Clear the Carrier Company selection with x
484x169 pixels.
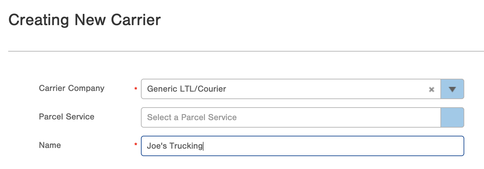click(x=432, y=90)
